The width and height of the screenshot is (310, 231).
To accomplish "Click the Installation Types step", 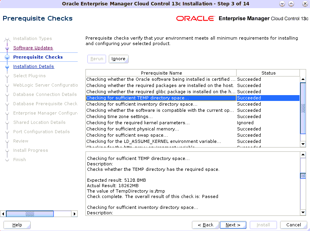I will click(x=32, y=38).
